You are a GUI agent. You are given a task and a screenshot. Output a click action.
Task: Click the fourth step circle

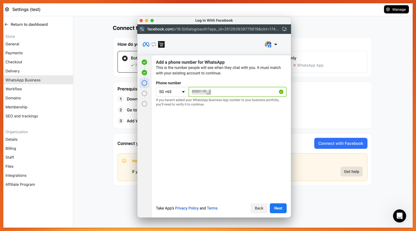144,93
